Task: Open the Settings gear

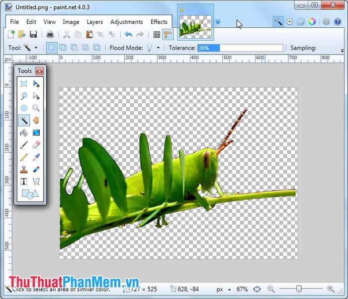Action: 326,22
